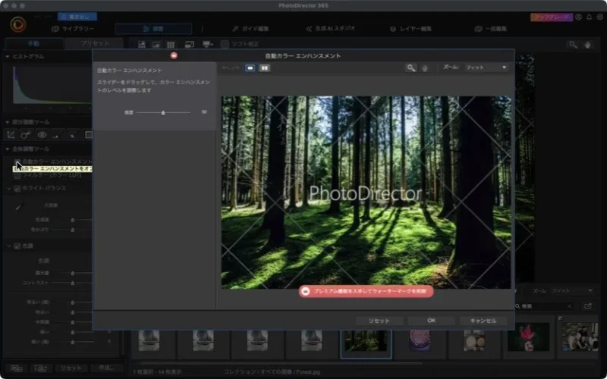
Task: Select the split compare preview mode in dialog
Action: click(x=264, y=68)
